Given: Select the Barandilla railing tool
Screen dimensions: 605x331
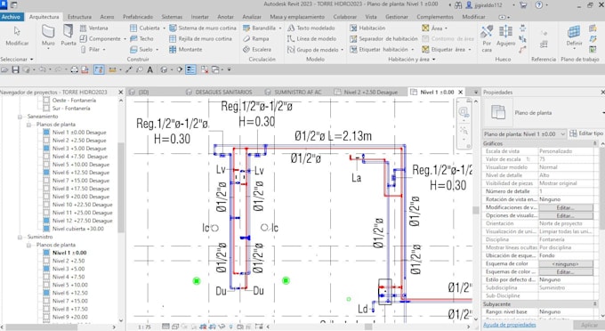Looking at the screenshot, I should point(262,28).
